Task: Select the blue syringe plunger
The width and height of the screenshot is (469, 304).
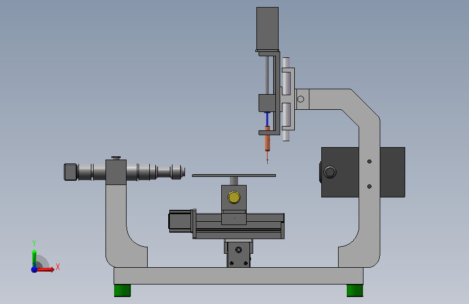Action: pos(267,119)
